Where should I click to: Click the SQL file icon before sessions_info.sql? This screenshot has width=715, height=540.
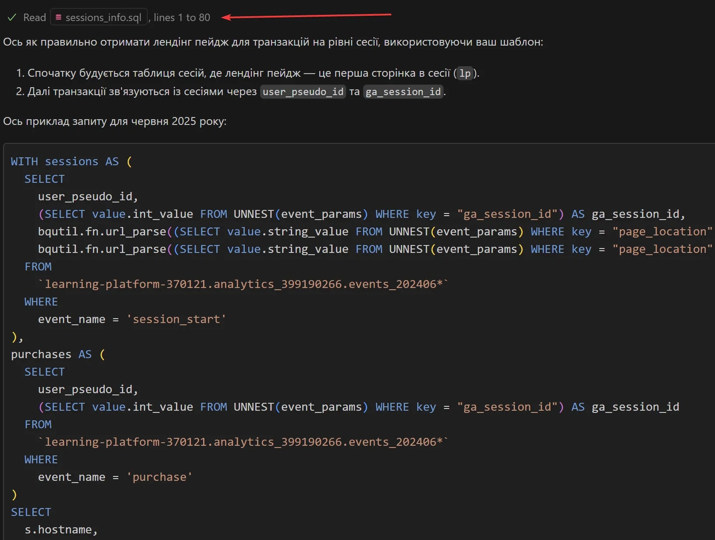pyautogui.click(x=58, y=18)
